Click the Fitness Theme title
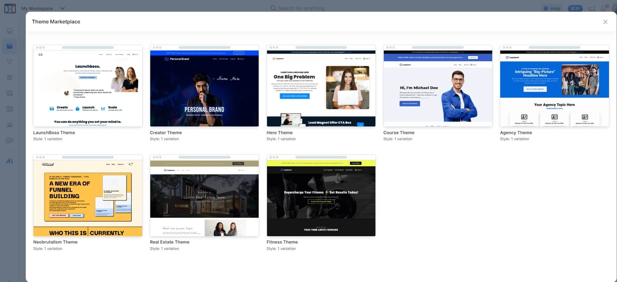The width and height of the screenshot is (617, 282). click(x=282, y=242)
